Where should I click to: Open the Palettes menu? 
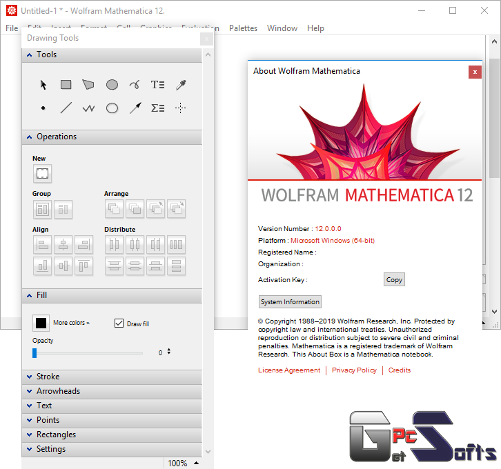click(243, 28)
